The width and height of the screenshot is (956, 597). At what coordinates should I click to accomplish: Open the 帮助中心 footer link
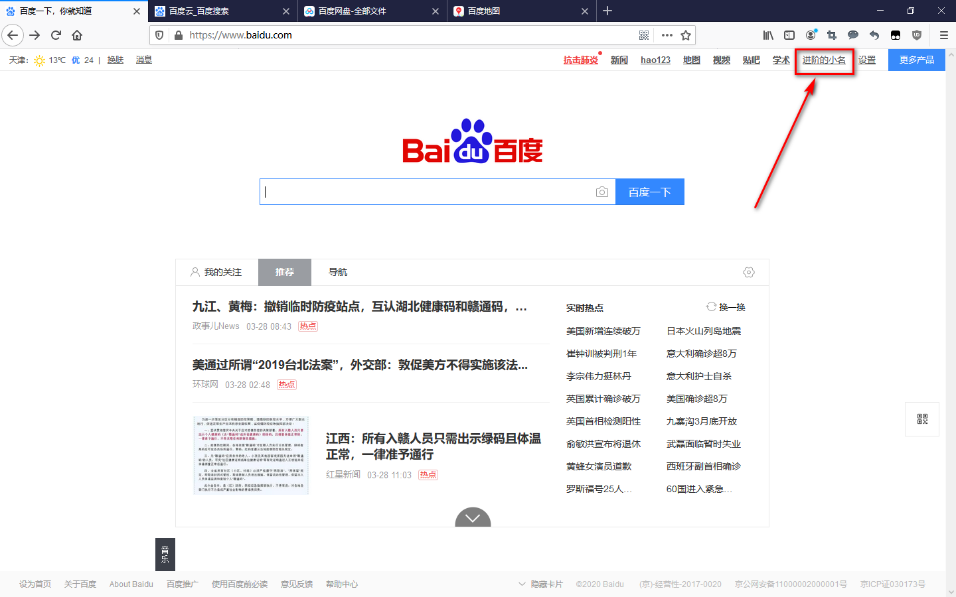pyautogui.click(x=342, y=584)
